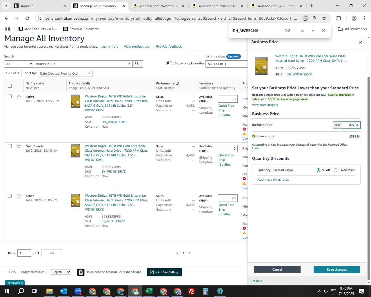Open View more insights link
Viewport: 371px width, 297px height.
[265, 105]
